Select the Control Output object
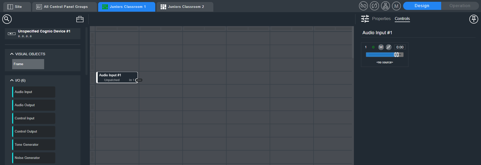 (x=34, y=132)
